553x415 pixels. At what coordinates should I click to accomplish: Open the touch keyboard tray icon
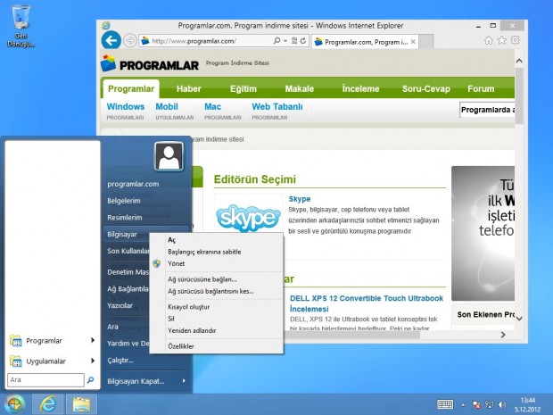coord(445,404)
